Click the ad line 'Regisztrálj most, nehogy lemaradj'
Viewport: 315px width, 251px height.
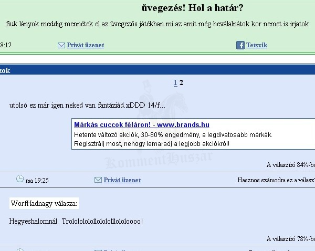152,144
